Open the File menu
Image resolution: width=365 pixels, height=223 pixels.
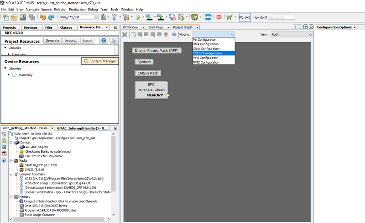click(3, 9)
